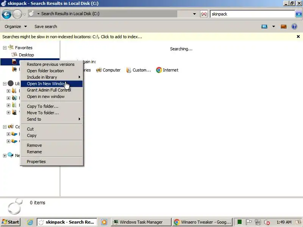The width and height of the screenshot is (303, 227).
Task: Click the address bar Search Results path
Action: [70, 14]
